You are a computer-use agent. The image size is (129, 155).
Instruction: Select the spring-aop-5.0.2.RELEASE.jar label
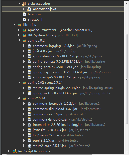[55, 77]
